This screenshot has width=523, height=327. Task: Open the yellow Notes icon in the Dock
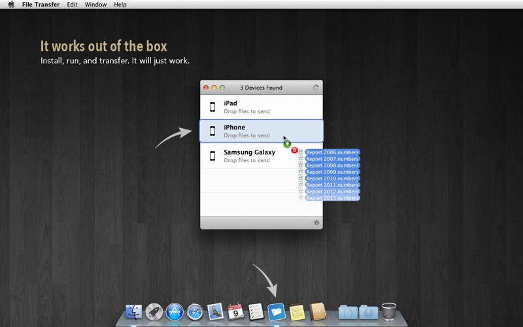(297, 312)
